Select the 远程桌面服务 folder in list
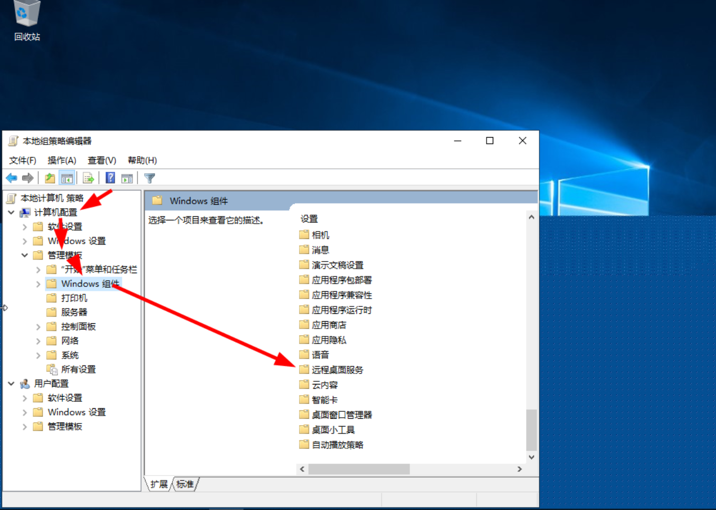 [x=338, y=370]
